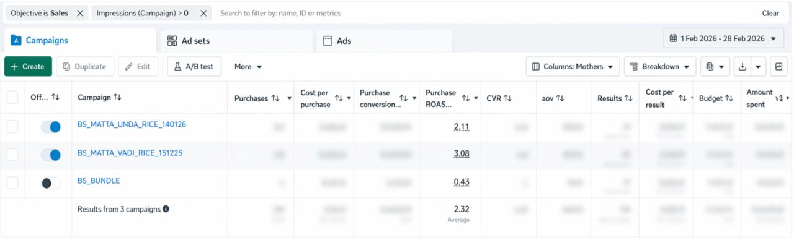Sort by Cost per purchase arrows
794x240 pixels.
[x=339, y=98]
